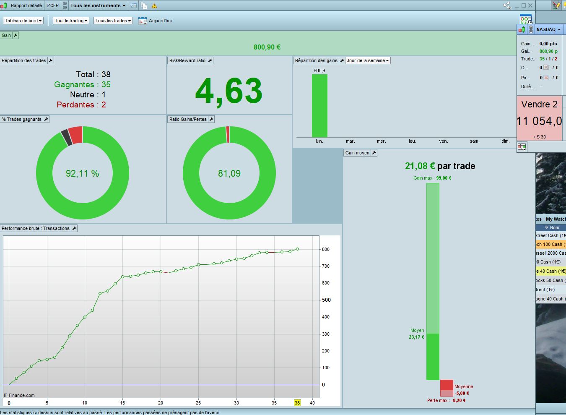Open wrench settings for Performance brute
The width and height of the screenshot is (566, 415).
click(x=74, y=228)
